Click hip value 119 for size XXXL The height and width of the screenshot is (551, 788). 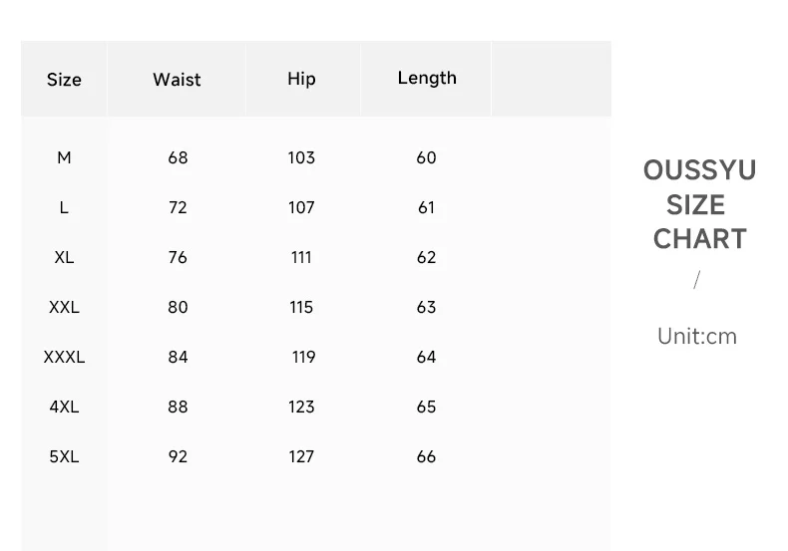[x=303, y=357]
